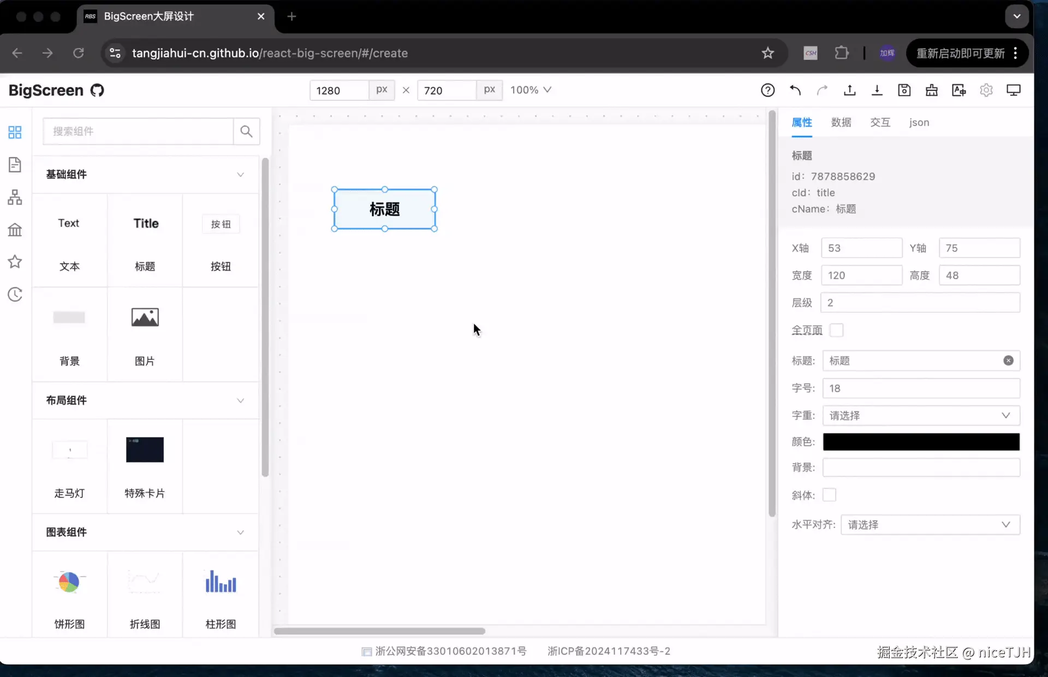1048x677 pixels.
Task: Click the help question mark icon
Action: click(767, 90)
